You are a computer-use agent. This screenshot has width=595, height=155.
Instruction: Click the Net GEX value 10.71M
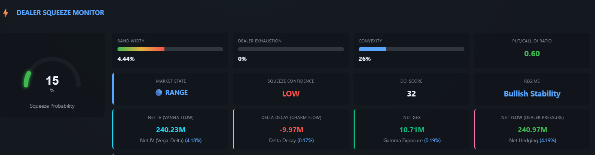pyautogui.click(x=412, y=130)
